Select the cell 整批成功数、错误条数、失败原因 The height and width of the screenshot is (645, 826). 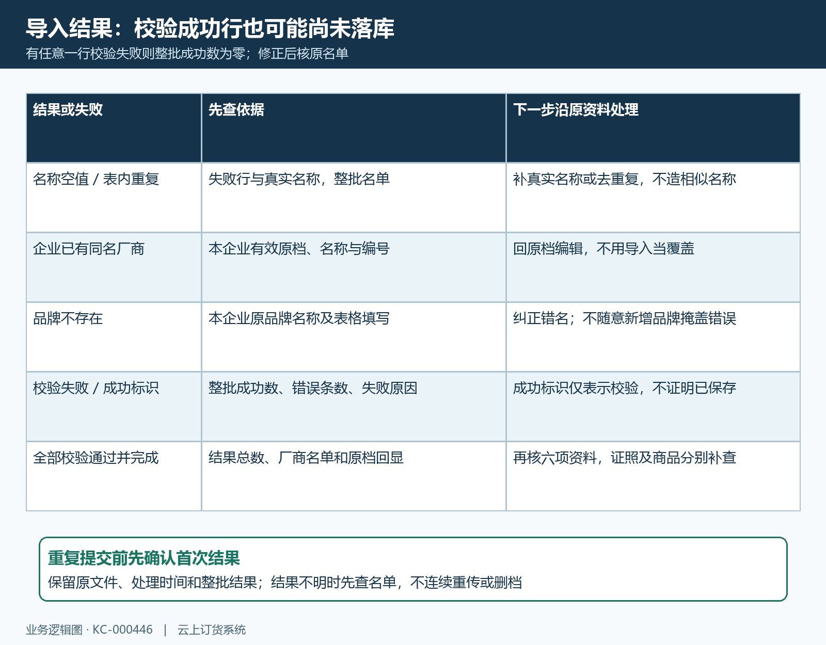click(354, 407)
